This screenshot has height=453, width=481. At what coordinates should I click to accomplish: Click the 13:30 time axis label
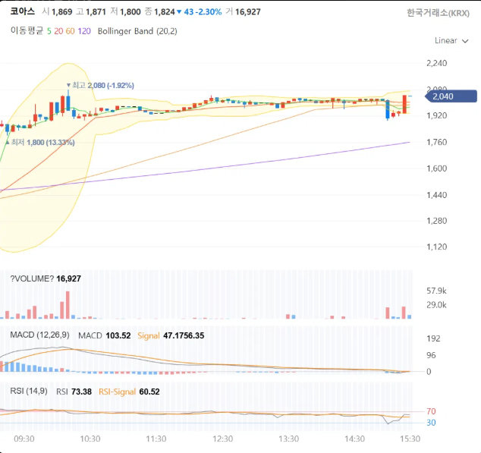288,439
